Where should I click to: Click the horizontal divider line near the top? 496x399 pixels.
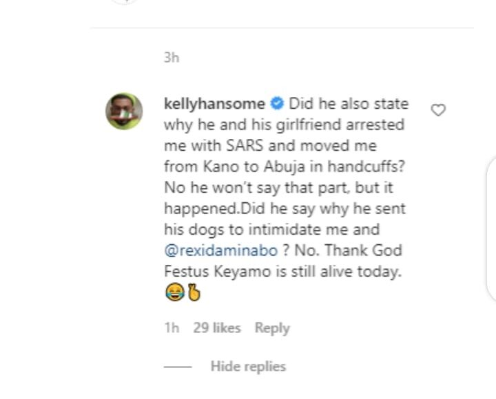(282, 28)
